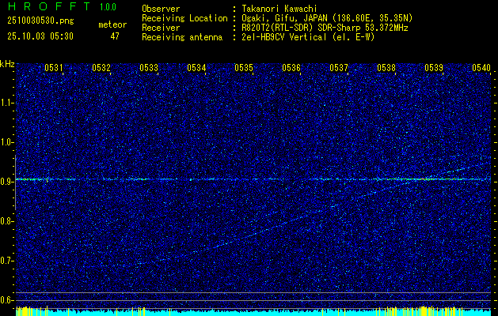Click the 1.0 kHz axis label
The image size is (498, 316).
6,142
